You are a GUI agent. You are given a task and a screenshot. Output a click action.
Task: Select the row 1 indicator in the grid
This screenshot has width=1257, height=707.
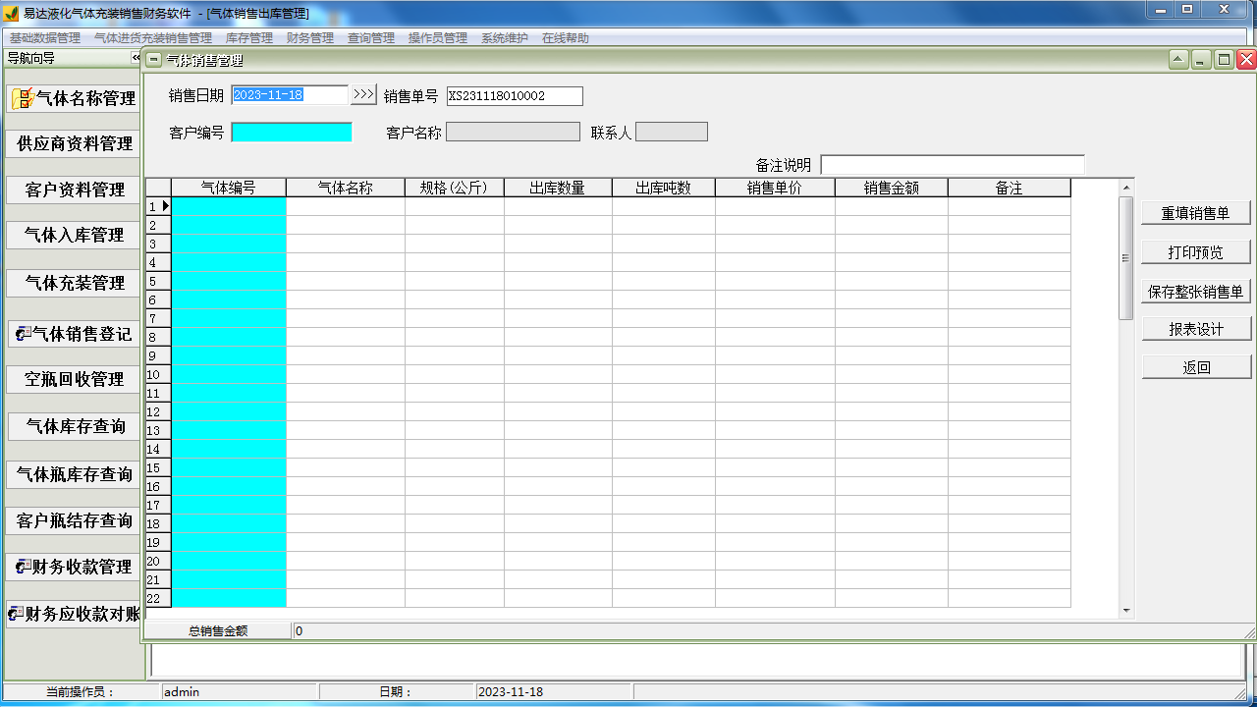(x=158, y=206)
